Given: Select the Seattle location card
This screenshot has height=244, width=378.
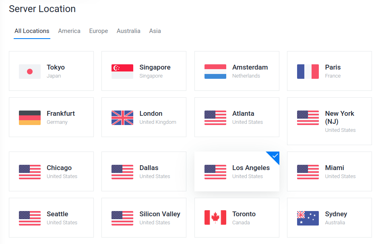Looking at the screenshot, I should pyautogui.click(x=51, y=217).
